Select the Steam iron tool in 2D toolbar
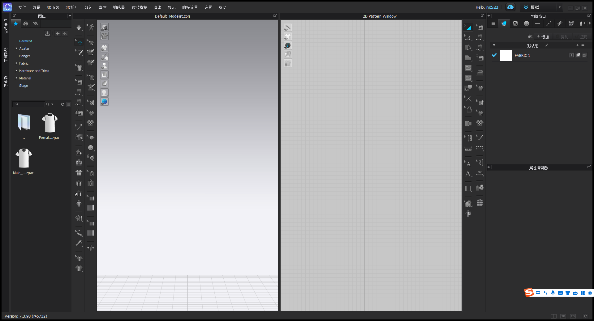 [x=480, y=72]
